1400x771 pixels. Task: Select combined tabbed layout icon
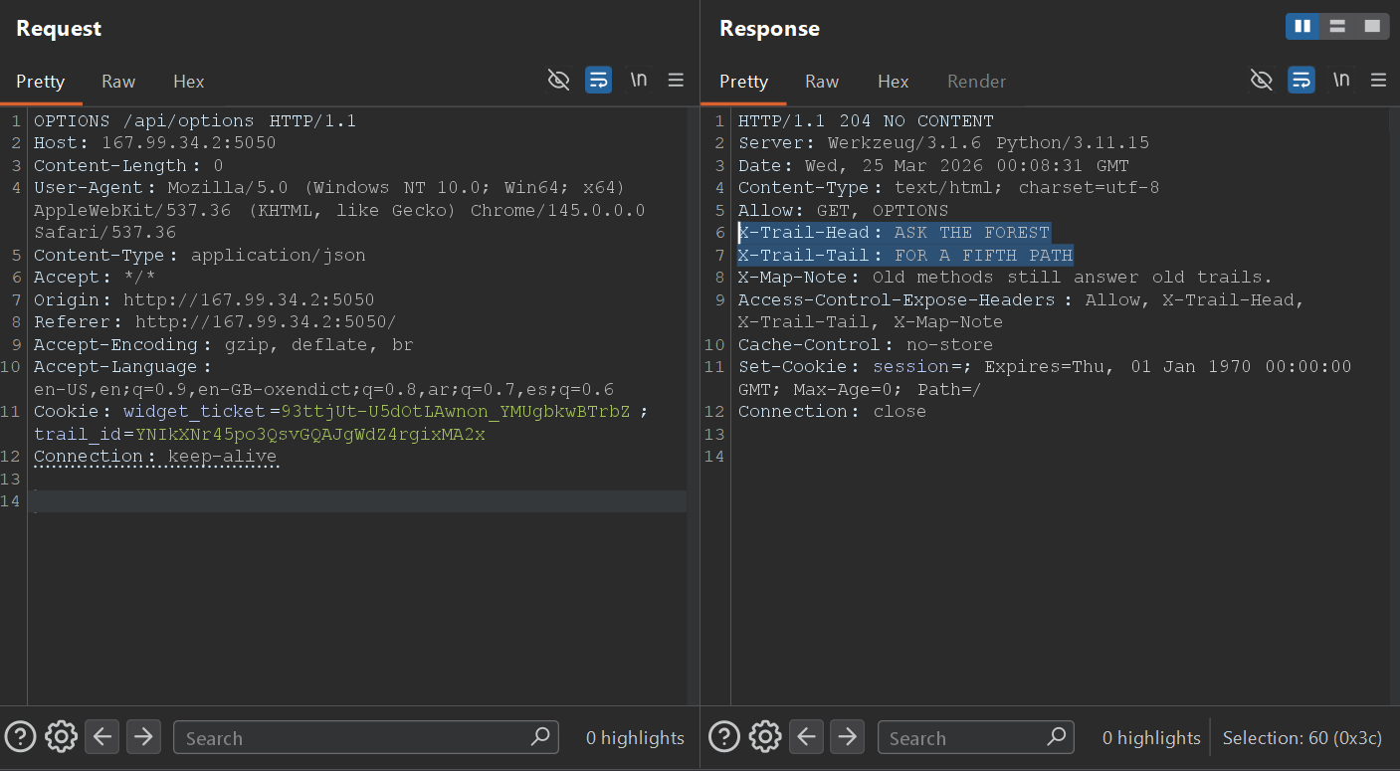(x=1372, y=26)
